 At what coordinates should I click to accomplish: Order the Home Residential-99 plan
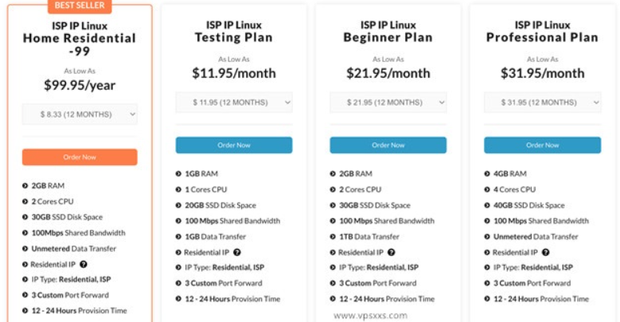tap(80, 157)
